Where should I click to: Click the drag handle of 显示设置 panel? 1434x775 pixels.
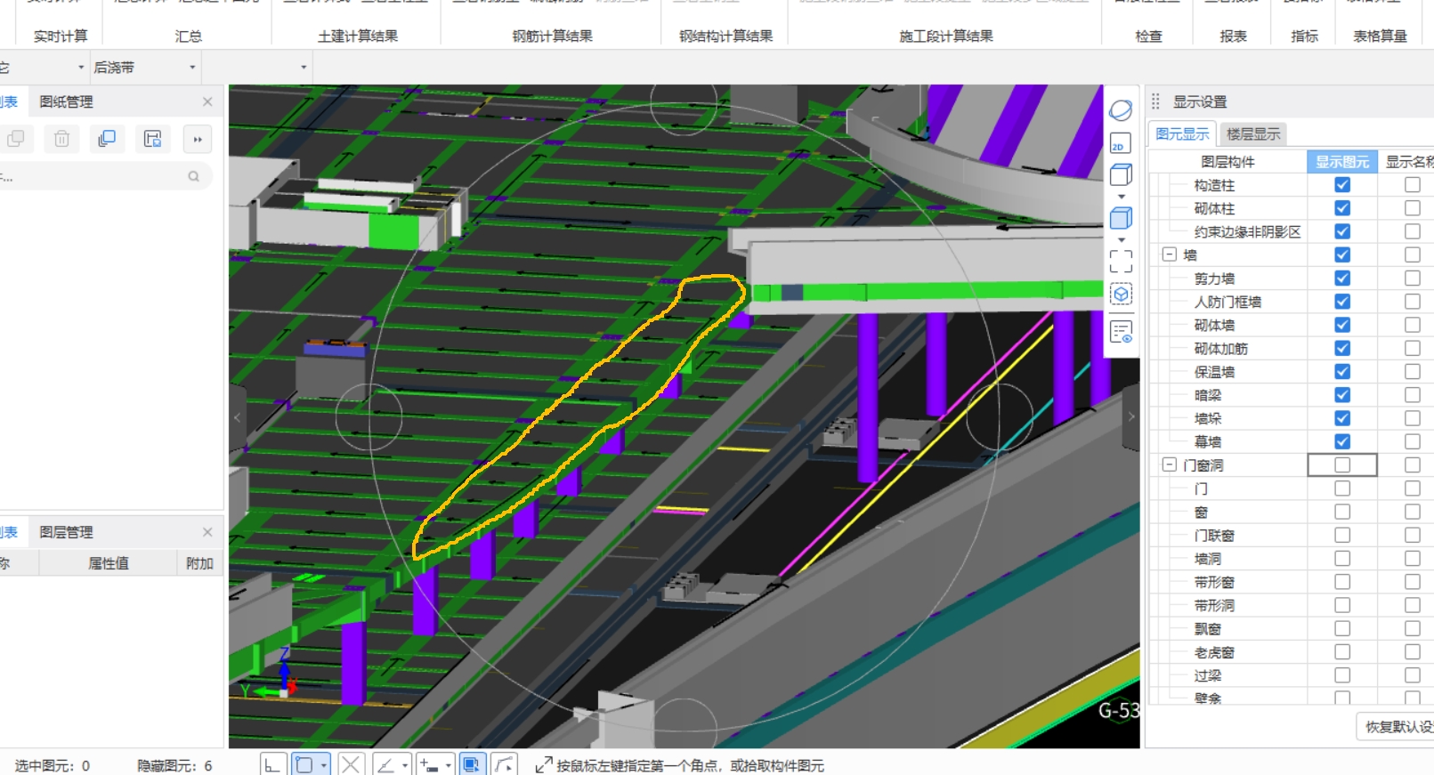point(1155,101)
